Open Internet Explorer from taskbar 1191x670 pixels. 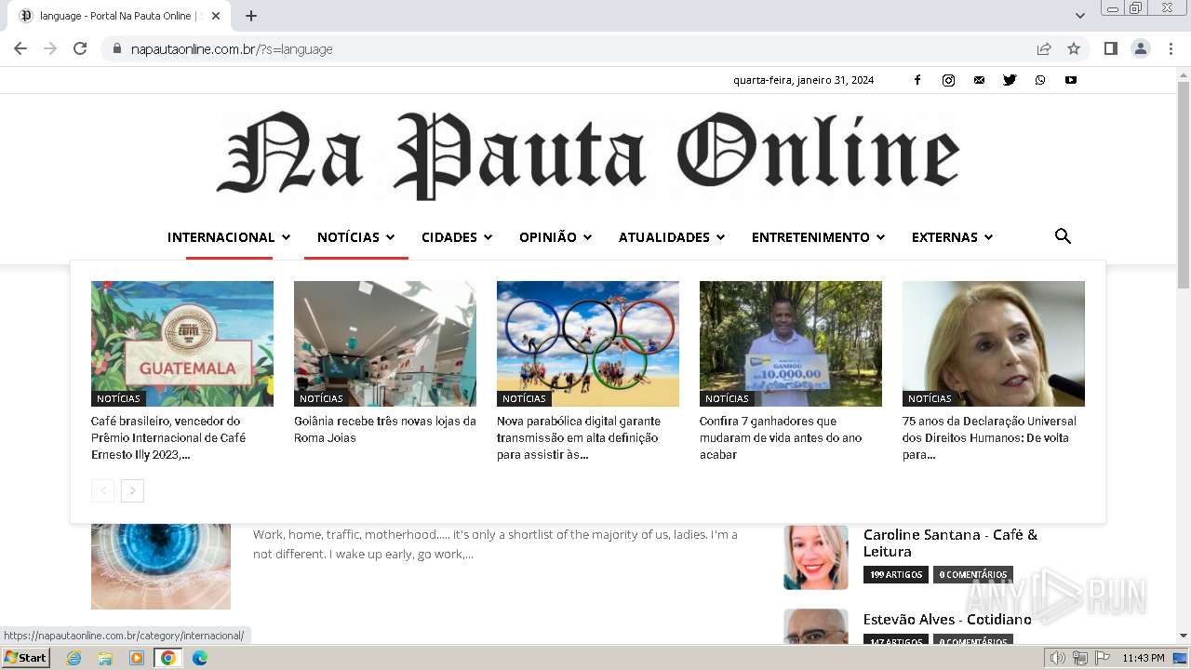click(x=74, y=658)
